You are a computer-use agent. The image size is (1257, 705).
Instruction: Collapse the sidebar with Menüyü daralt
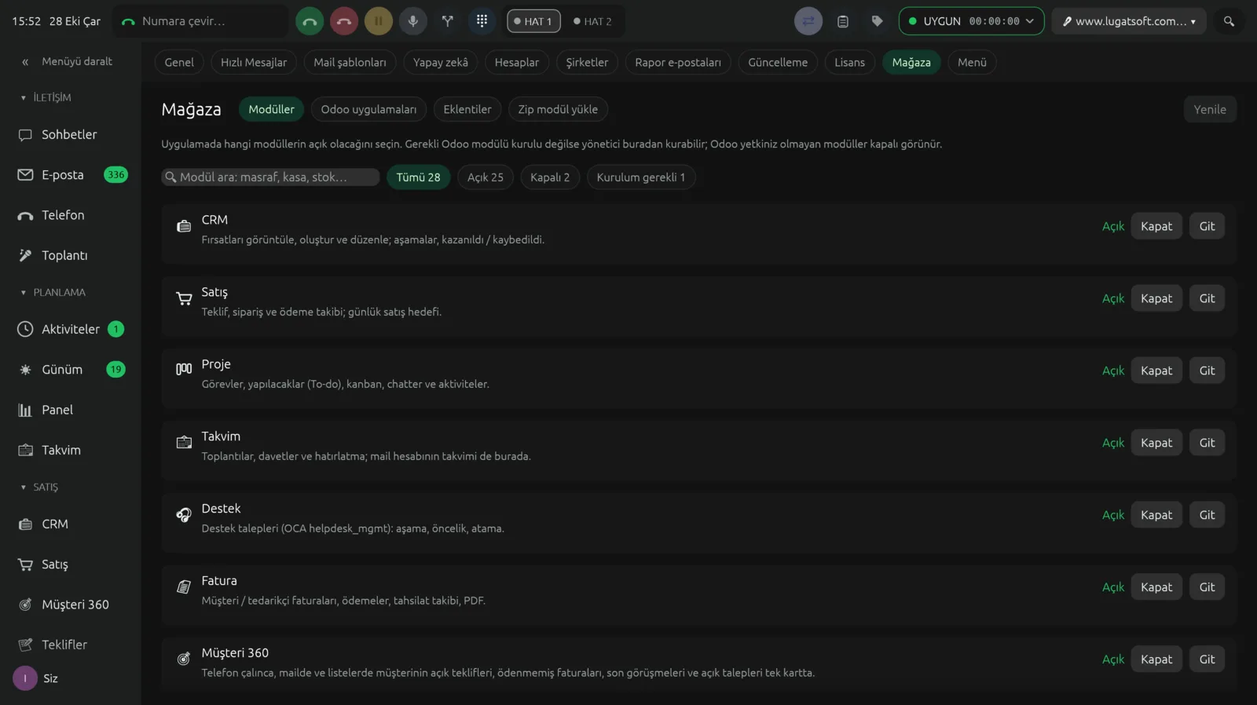tap(68, 61)
